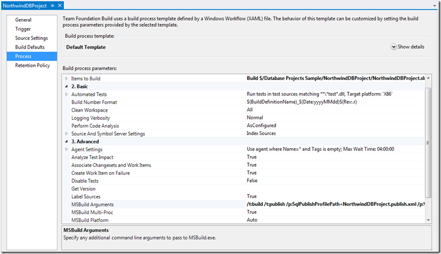Image resolution: width=441 pixels, height=254 pixels.
Task: Select Items to Build value path
Action: coord(336,78)
